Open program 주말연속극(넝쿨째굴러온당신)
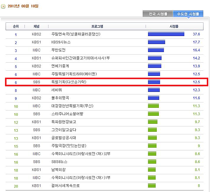 click(x=76, y=34)
